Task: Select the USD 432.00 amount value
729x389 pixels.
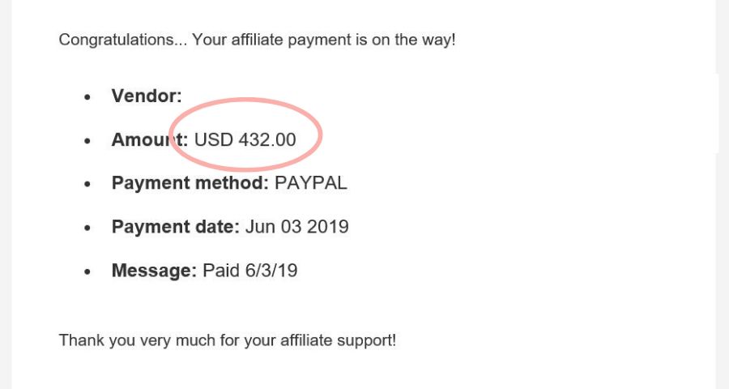Action: click(x=245, y=139)
